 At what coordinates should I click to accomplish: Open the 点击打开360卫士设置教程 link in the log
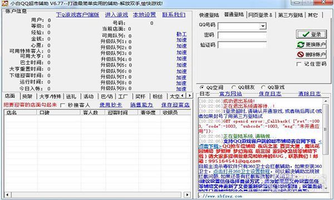242,171
